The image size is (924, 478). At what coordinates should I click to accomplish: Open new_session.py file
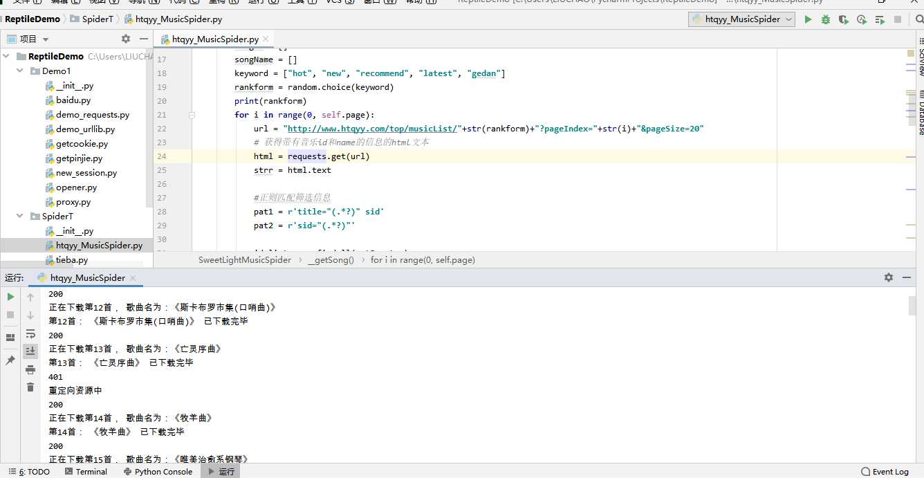tap(86, 172)
